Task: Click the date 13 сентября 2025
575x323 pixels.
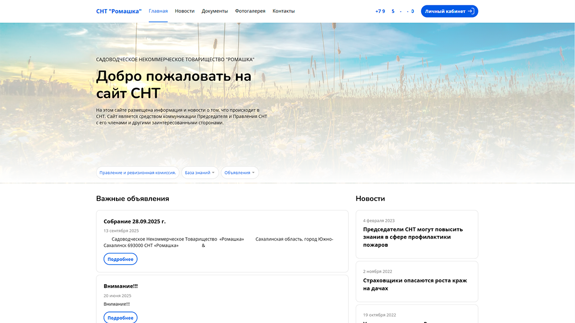Action: click(121, 231)
